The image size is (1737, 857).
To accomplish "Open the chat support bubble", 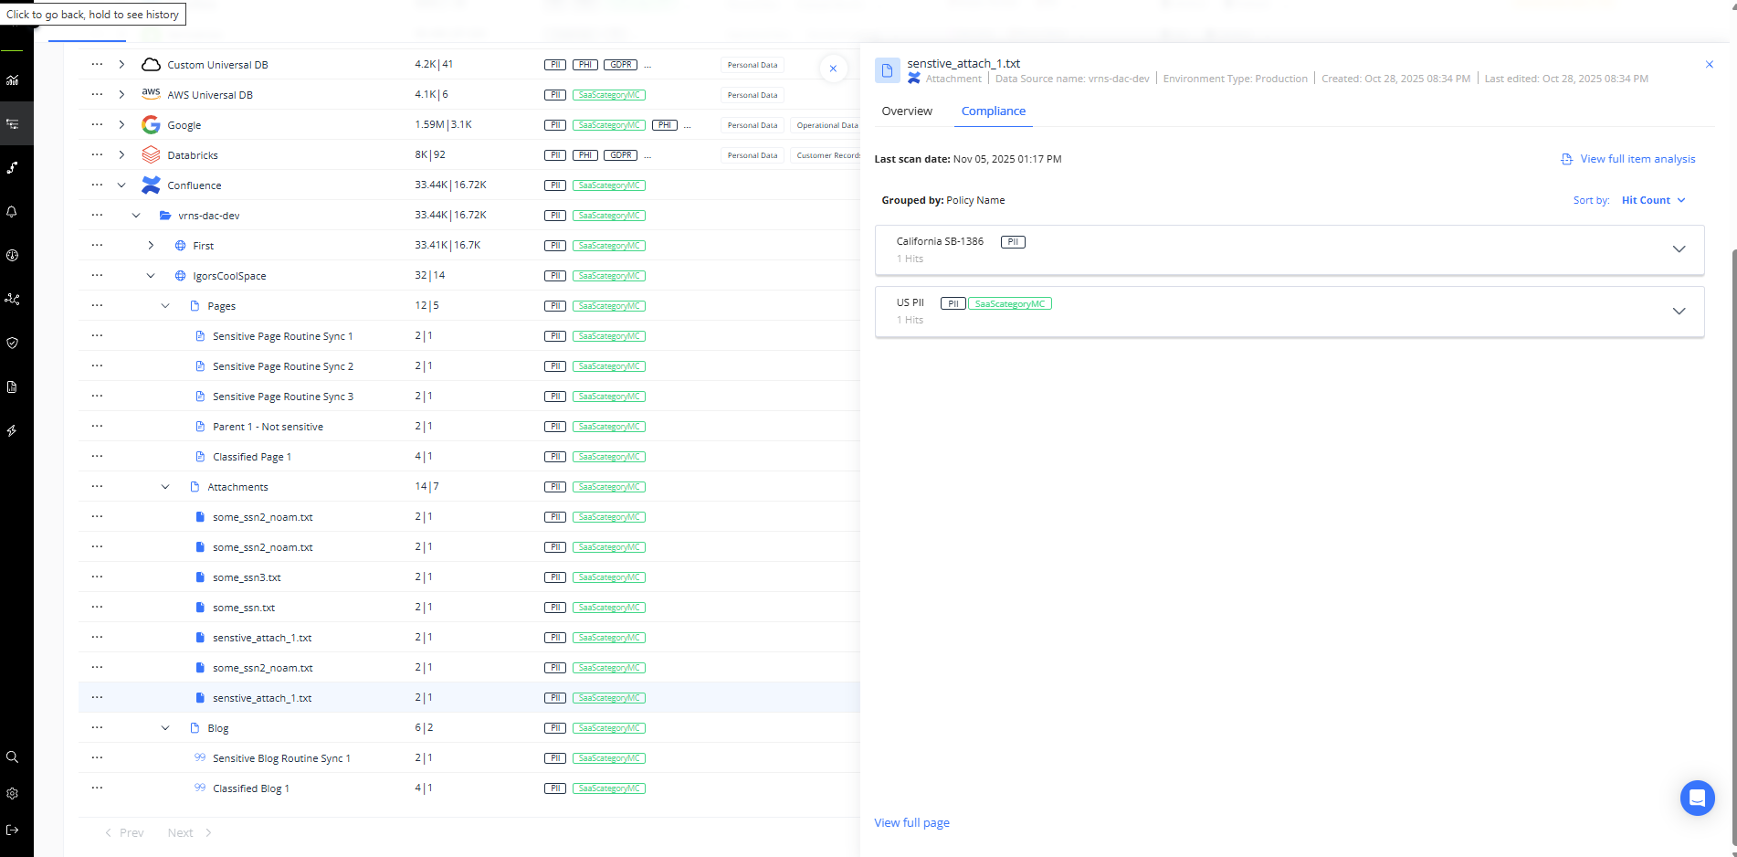I will (x=1697, y=798).
